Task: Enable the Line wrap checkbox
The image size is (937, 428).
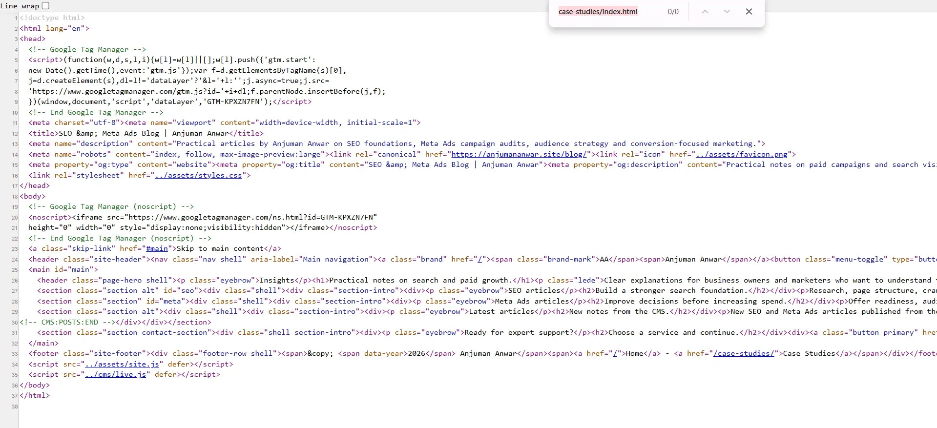Action: (45, 6)
